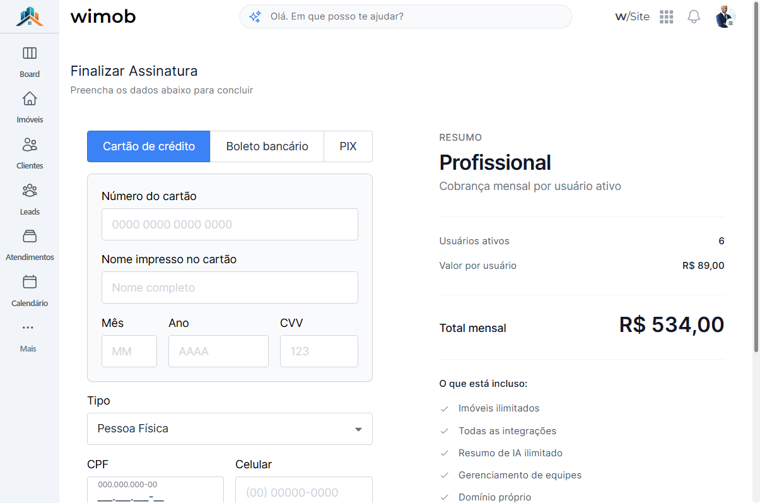Screen dimensions: 760x503
Task: Focus the Celular phone field
Action: click(x=304, y=490)
